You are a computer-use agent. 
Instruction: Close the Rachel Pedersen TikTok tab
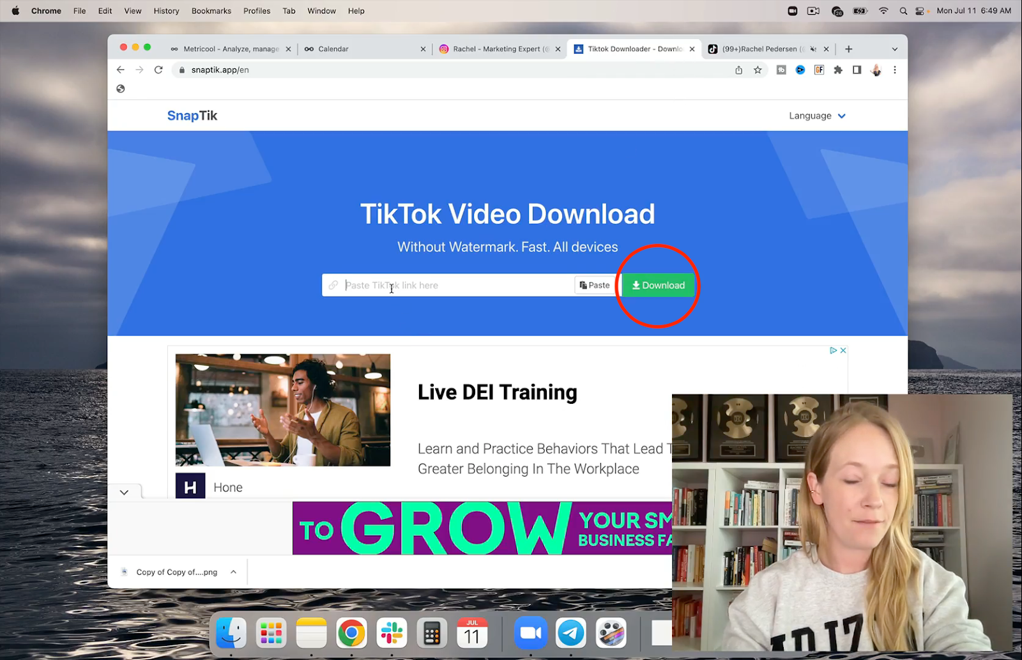click(826, 49)
